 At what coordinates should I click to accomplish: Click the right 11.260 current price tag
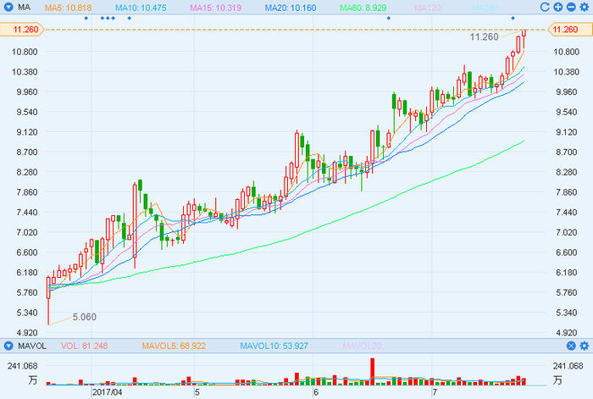point(570,30)
